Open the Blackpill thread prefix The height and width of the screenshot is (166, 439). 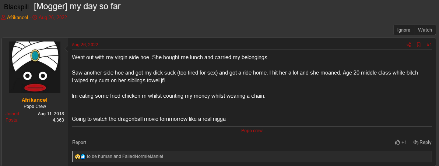point(16,7)
